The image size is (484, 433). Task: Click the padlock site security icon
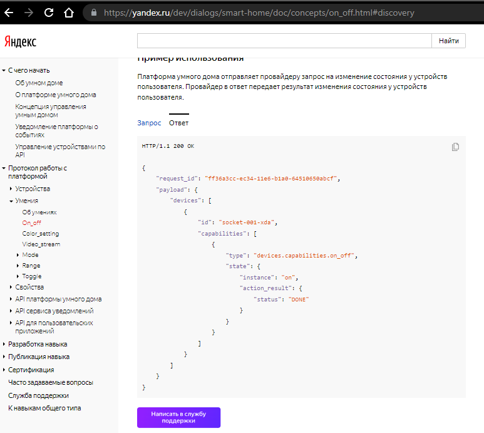tap(94, 13)
